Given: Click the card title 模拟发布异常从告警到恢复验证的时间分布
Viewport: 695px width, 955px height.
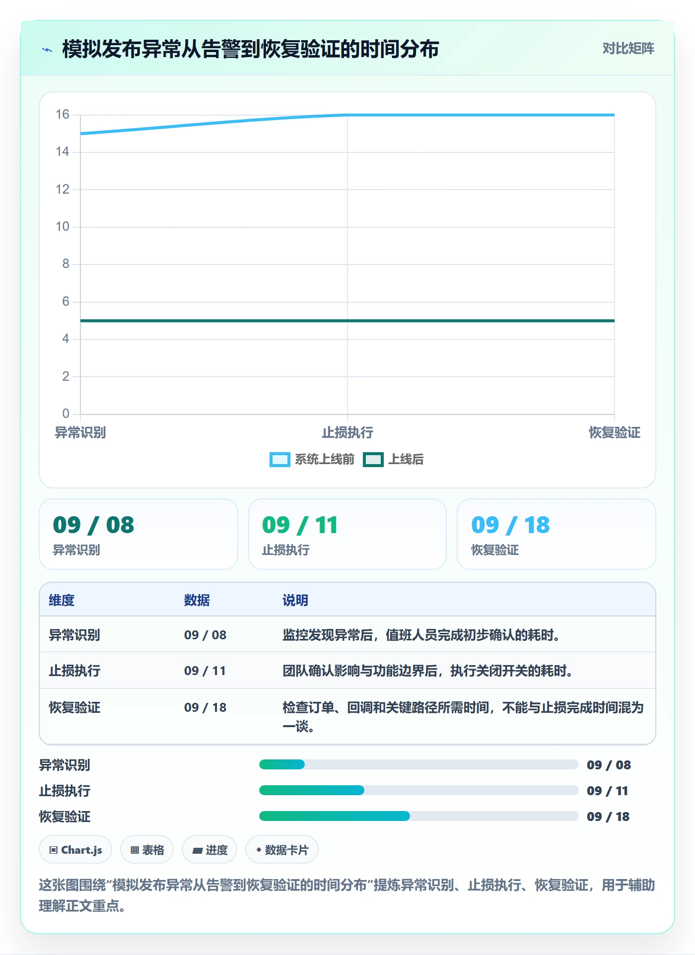Looking at the screenshot, I should point(251,49).
